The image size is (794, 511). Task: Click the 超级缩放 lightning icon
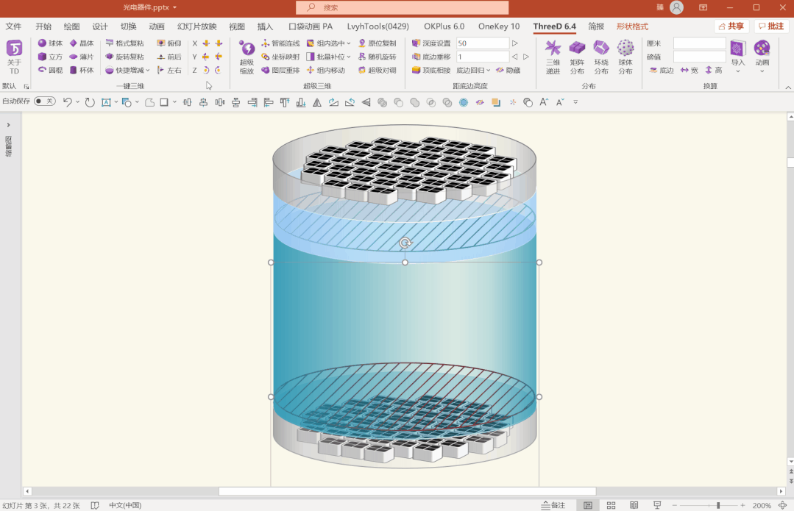pos(247,49)
